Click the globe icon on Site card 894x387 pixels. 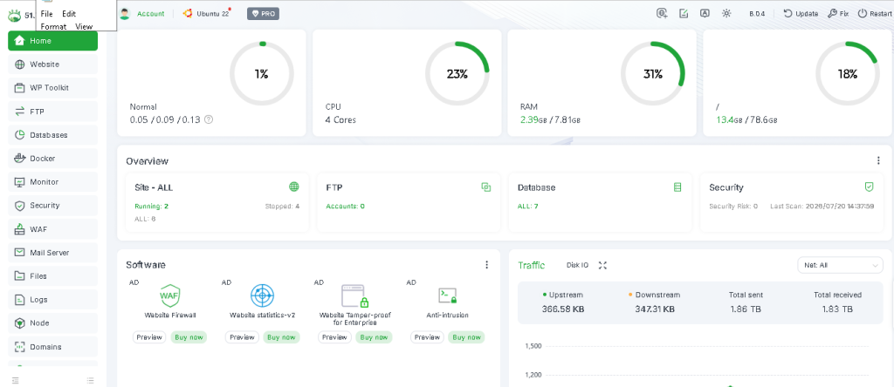294,187
